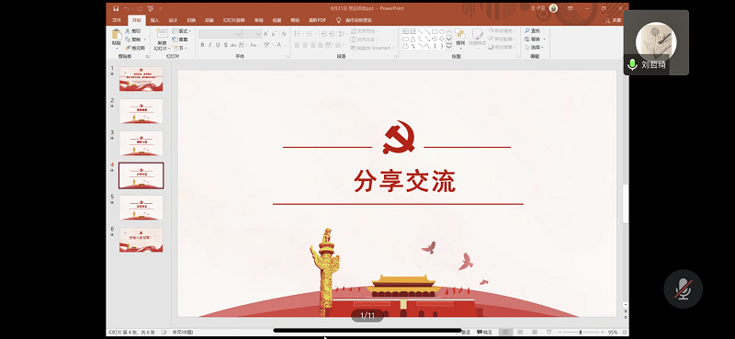Toggle Bold formatting button
The width and height of the screenshot is (735, 339).
coord(202,45)
